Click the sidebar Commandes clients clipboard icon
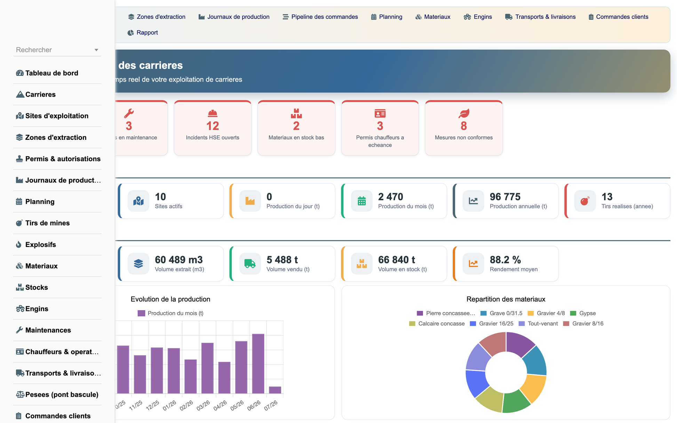The height and width of the screenshot is (423, 677). (19, 416)
